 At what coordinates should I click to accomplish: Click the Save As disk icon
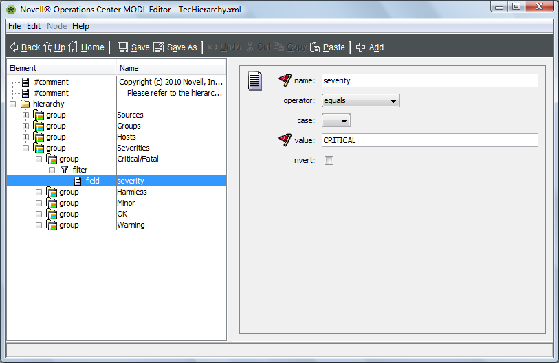[x=159, y=47]
